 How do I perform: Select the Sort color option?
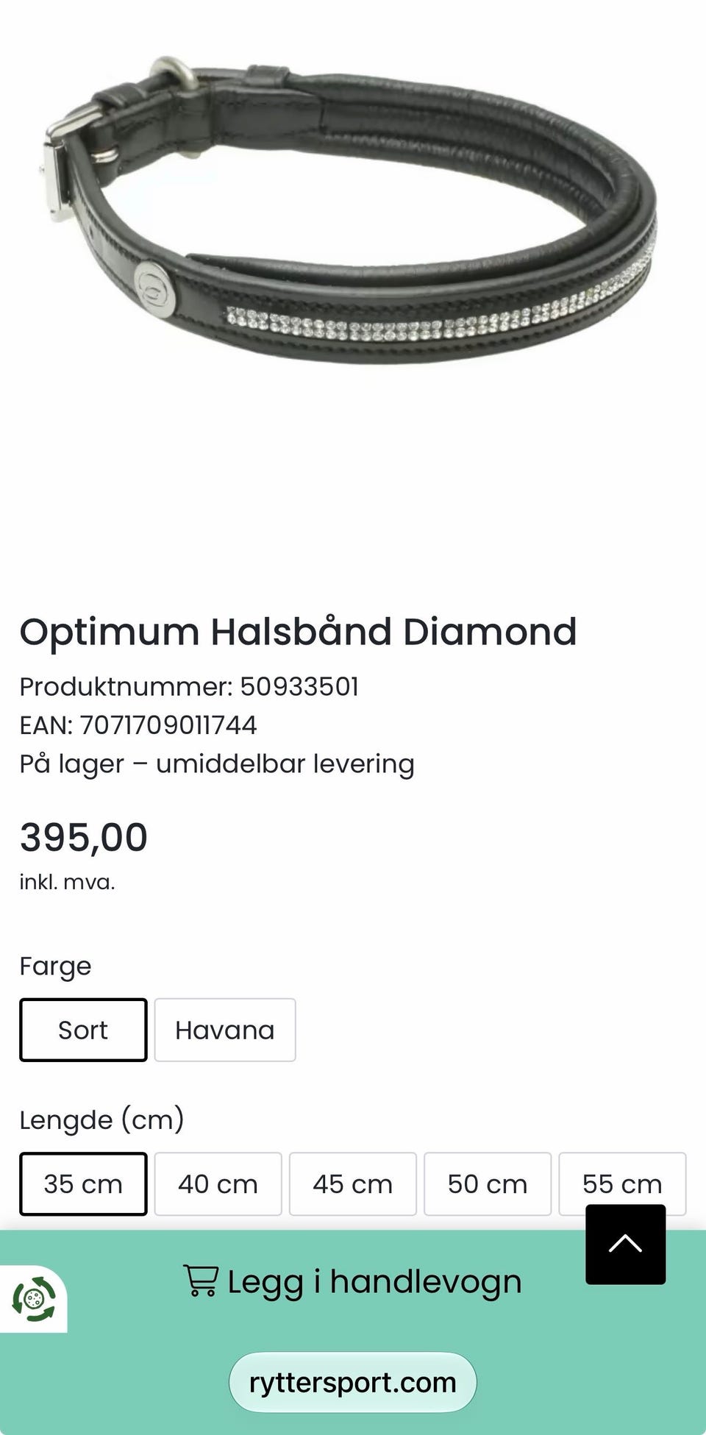(x=83, y=1030)
